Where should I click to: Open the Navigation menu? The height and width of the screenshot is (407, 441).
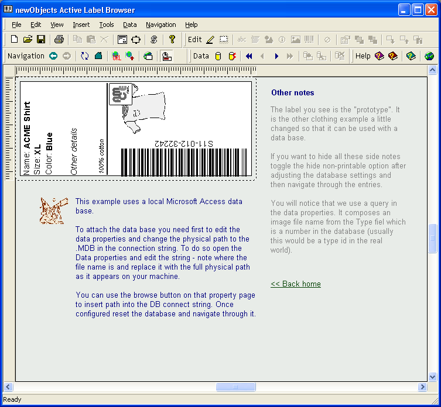point(161,25)
